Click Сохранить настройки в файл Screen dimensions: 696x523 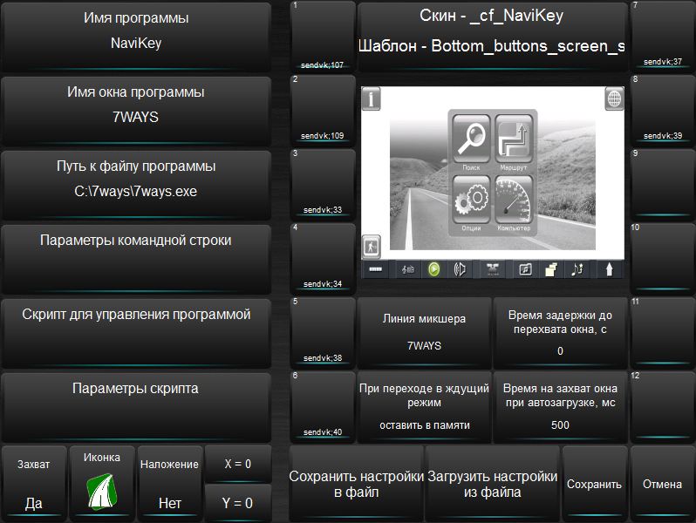pyautogui.click(x=356, y=484)
